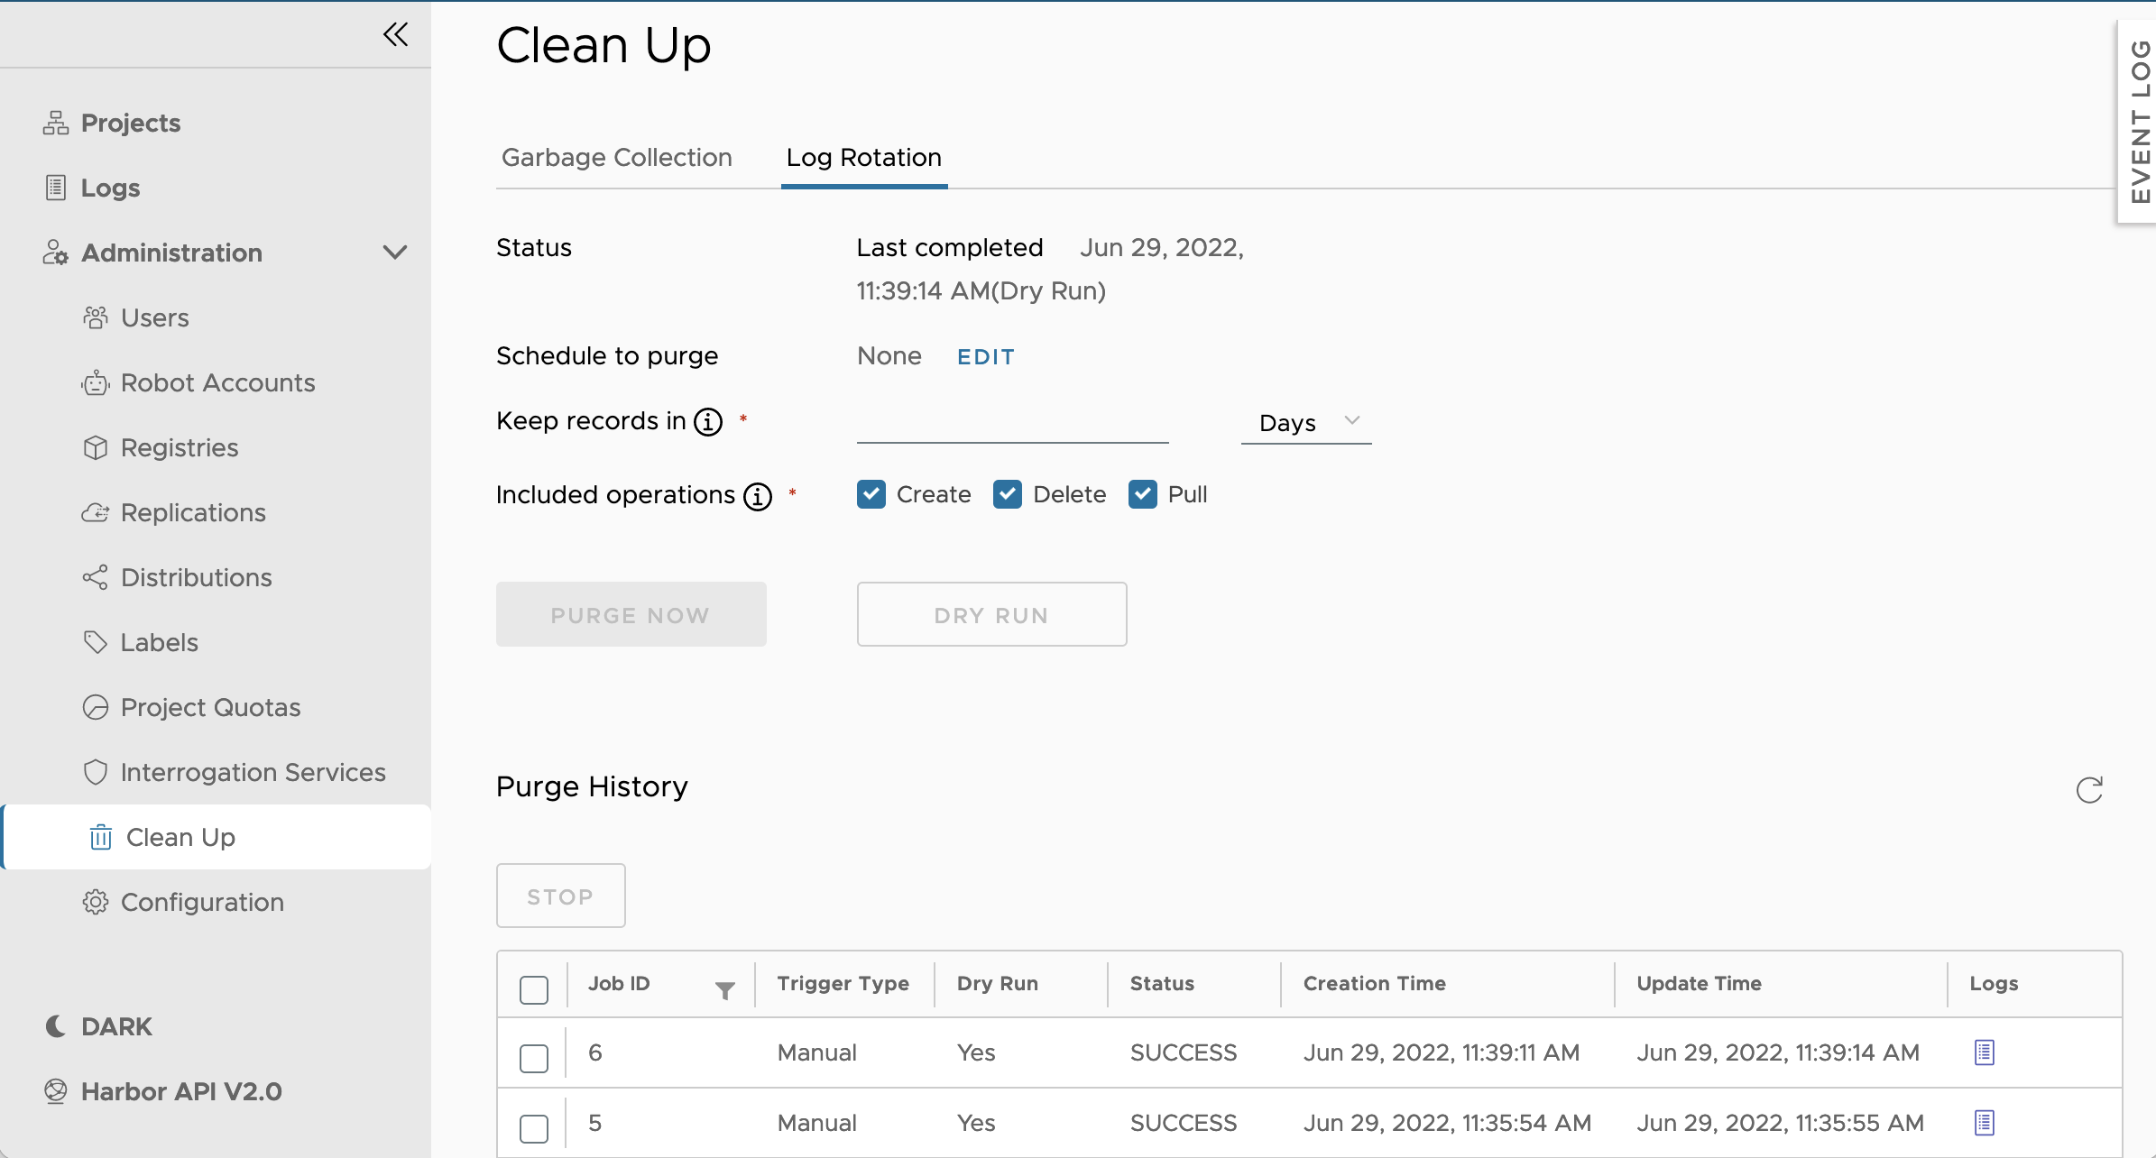Open the EVENT LOG side panel
This screenshot has width=2156, height=1158.
(x=2138, y=122)
